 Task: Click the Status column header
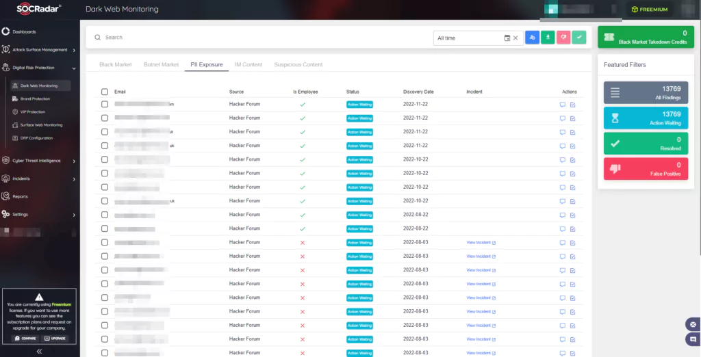click(353, 92)
